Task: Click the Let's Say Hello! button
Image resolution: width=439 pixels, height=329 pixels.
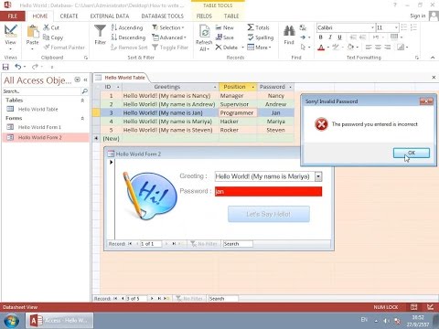Action: point(269,214)
